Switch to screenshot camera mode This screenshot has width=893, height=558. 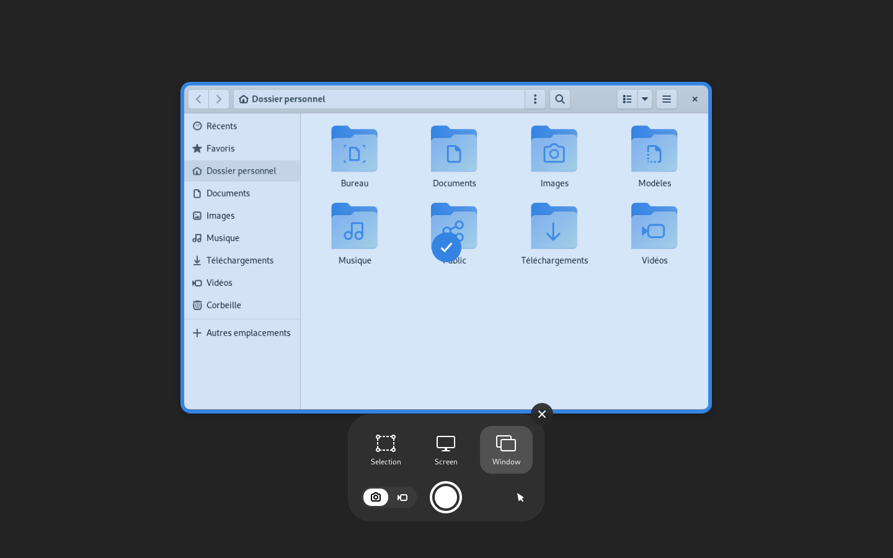pyautogui.click(x=376, y=497)
